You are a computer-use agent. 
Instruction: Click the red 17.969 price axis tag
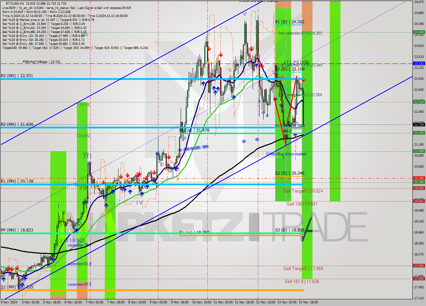419,265
